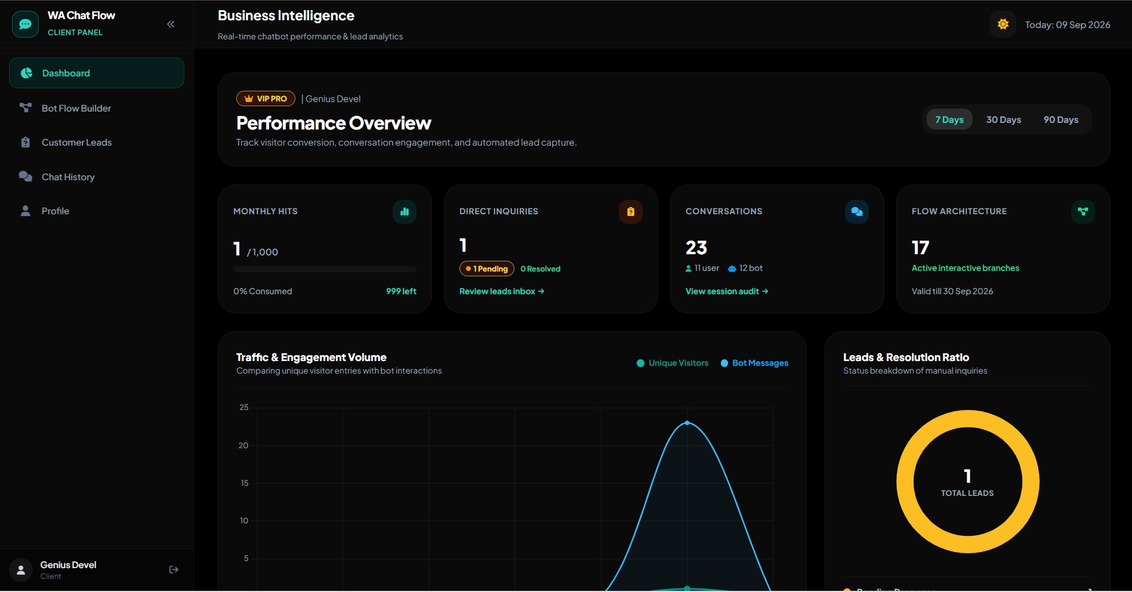Open View session audit link

(x=727, y=291)
